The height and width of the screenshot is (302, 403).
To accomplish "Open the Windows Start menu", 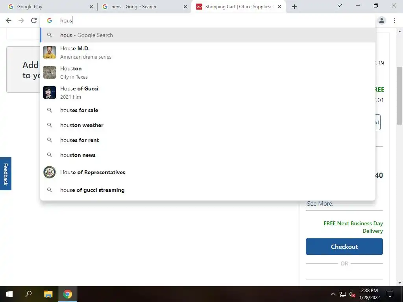I will [9, 294].
